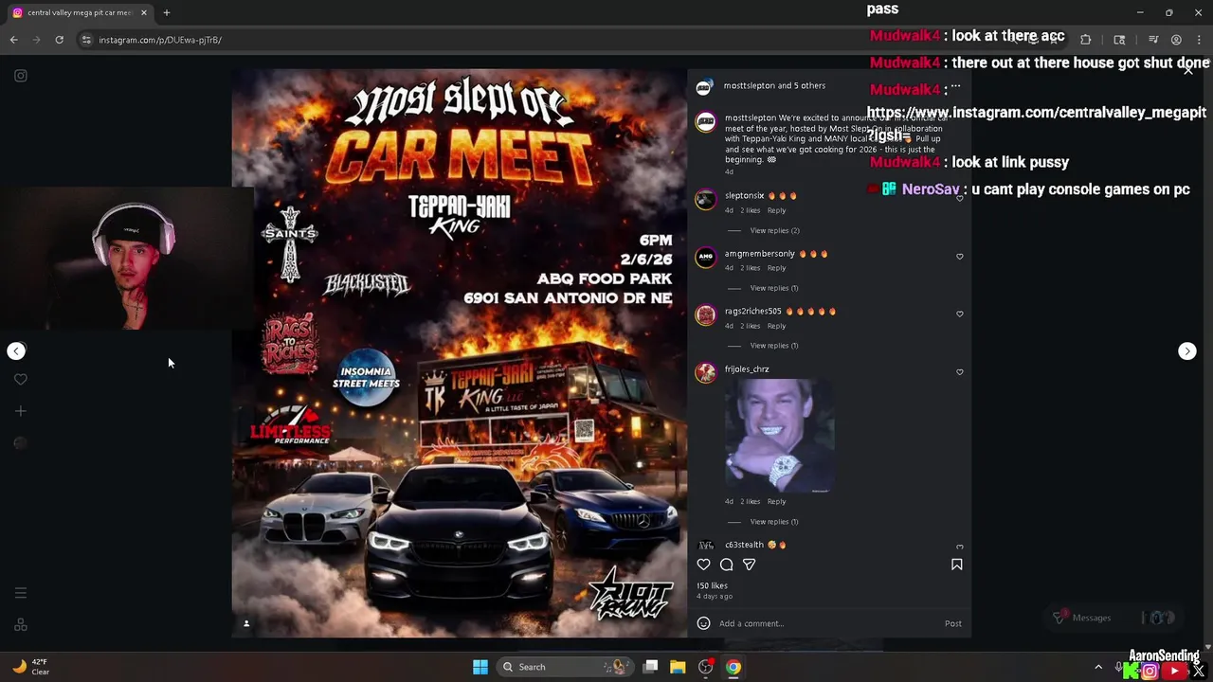1213x682 pixels.
Task: Go back using browser back arrow
Action: (13, 40)
